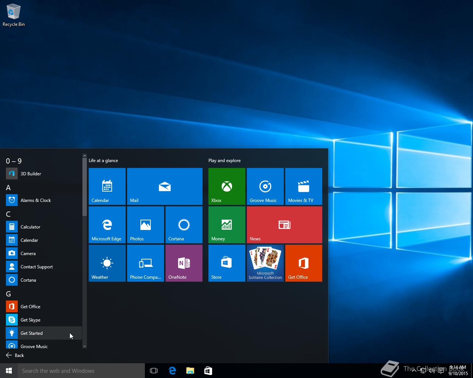The width and height of the screenshot is (473, 378).
Task: Click the Life at a glance group title
Action: click(103, 161)
